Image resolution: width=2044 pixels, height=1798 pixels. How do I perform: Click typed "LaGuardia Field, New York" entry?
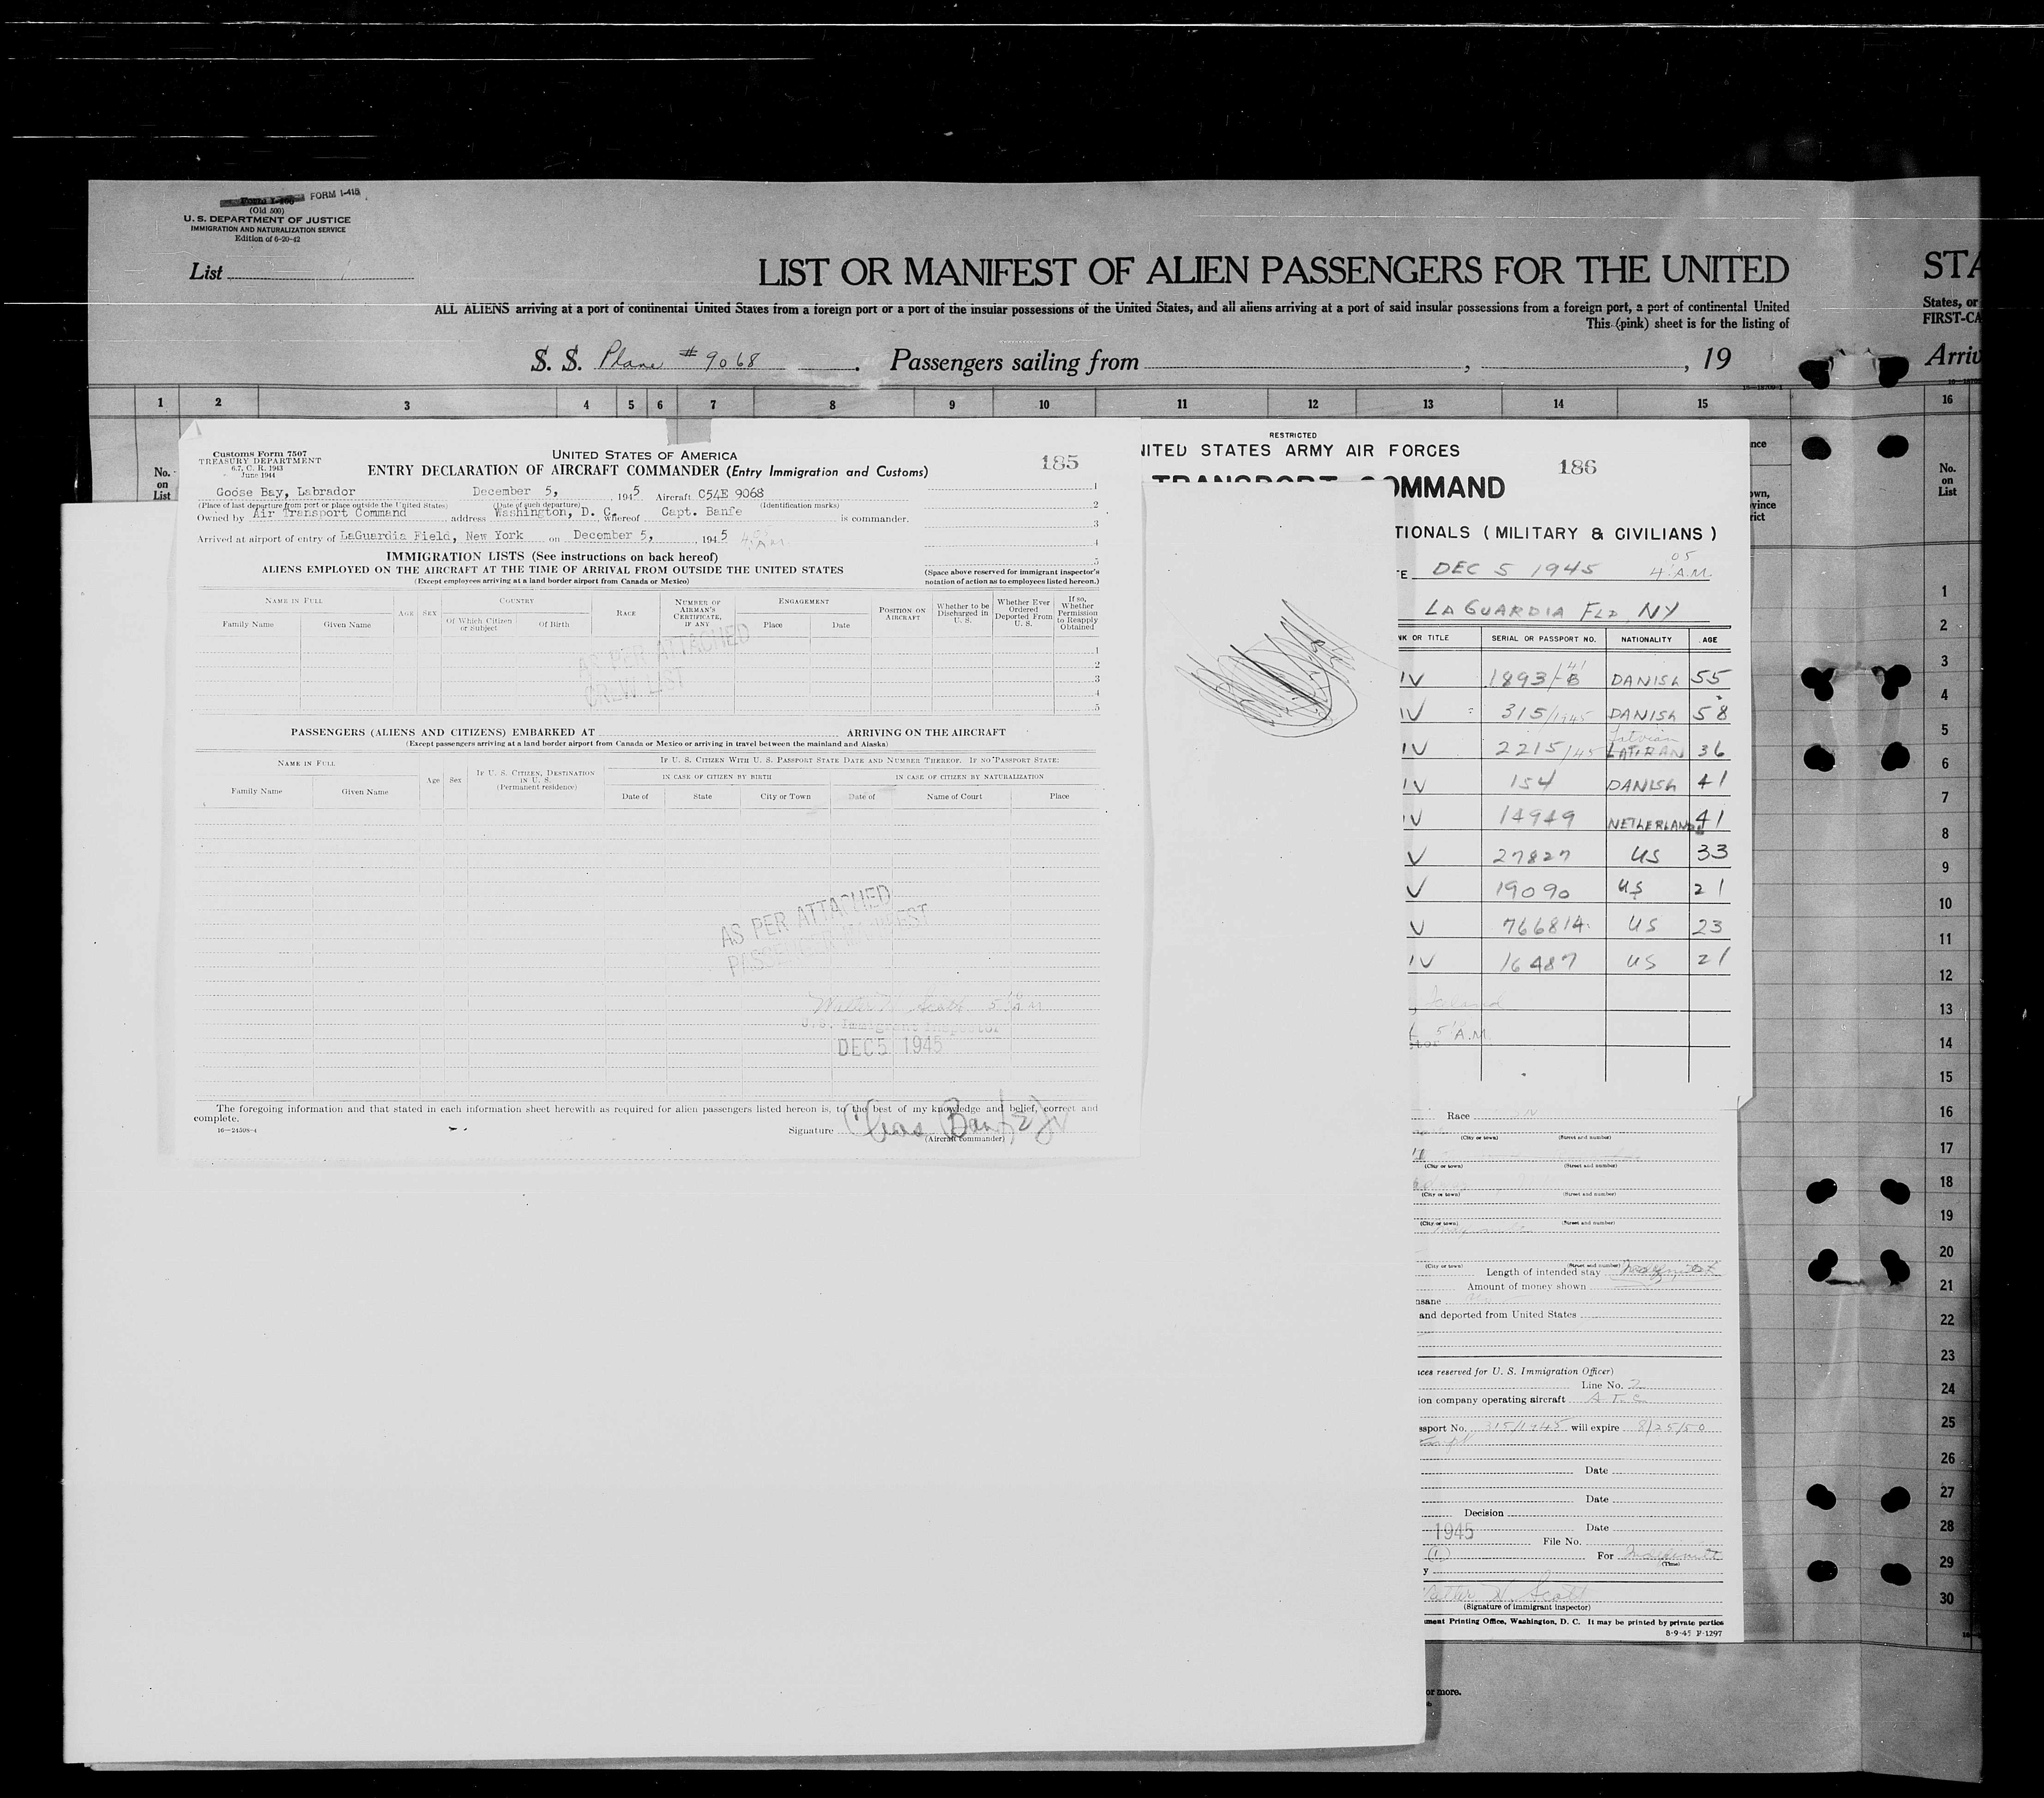click(x=432, y=535)
